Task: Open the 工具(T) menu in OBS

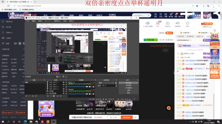Action: point(65,21)
